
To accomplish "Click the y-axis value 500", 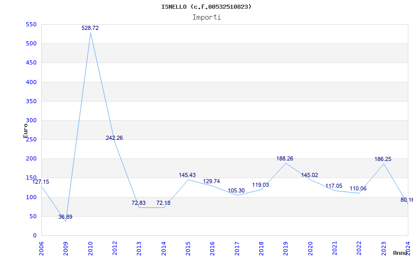I will coord(31,44).
